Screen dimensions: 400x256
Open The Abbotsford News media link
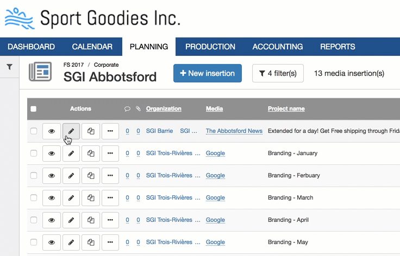234,131
